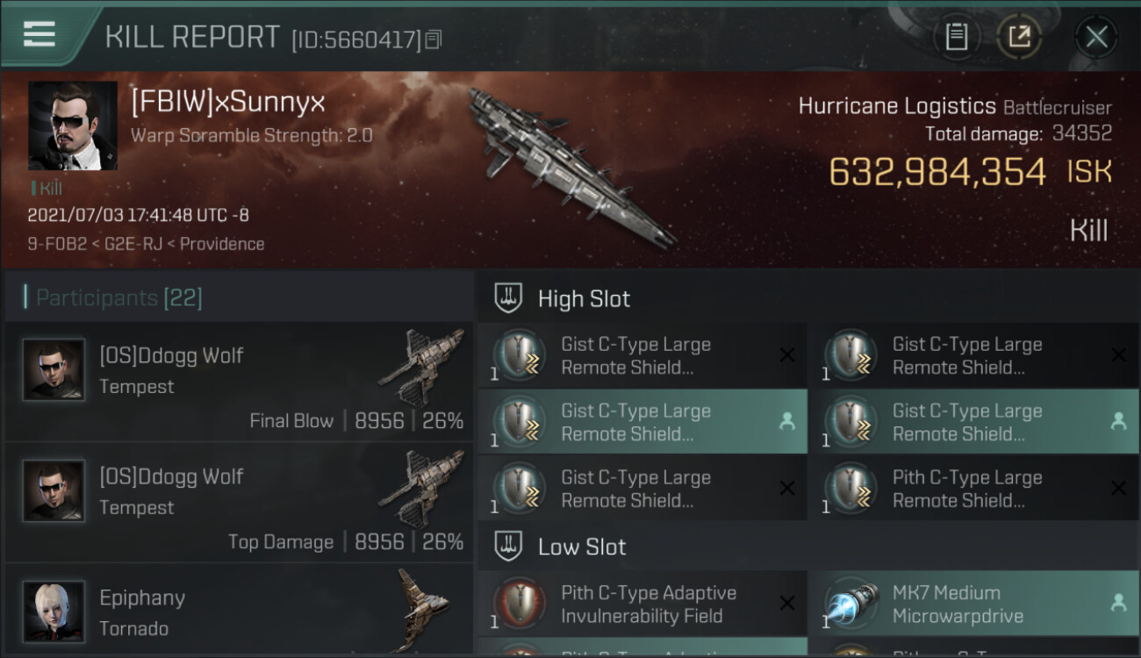Close the kill report window

[x=1096, y=37]
